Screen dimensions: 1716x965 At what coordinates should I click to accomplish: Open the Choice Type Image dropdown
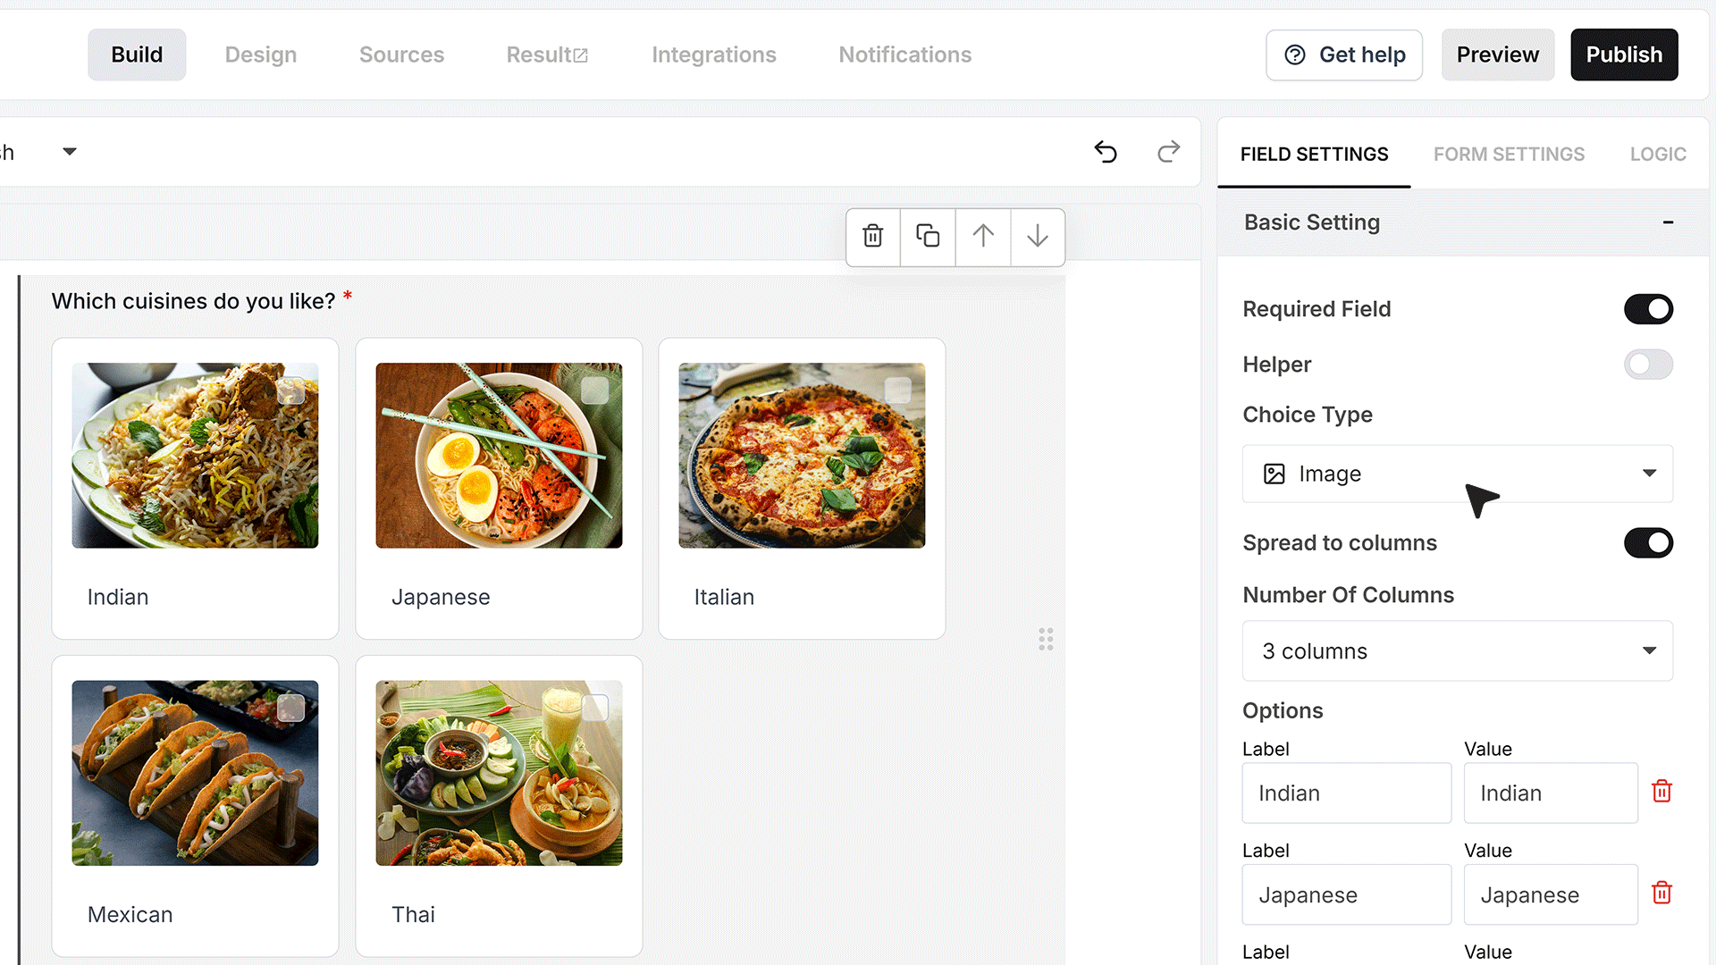click(1457, 474)
